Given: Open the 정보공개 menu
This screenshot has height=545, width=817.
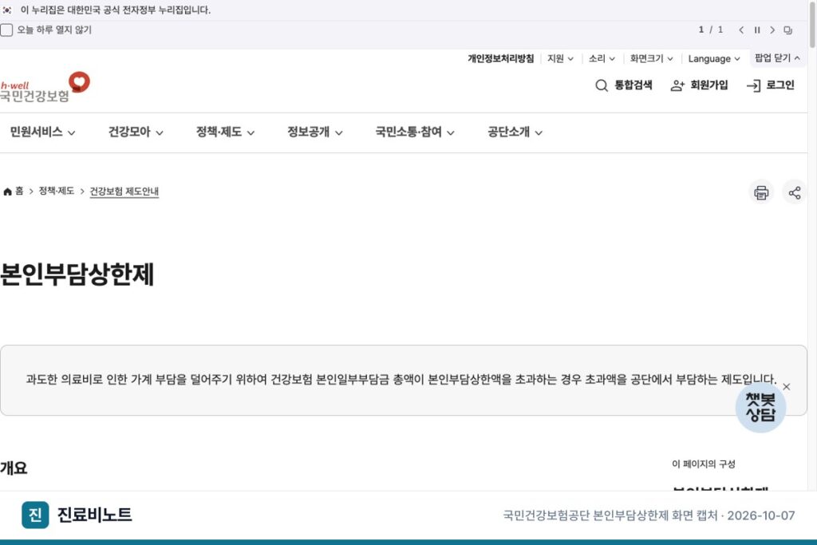Looking at the screenshot, I should 314,132.
